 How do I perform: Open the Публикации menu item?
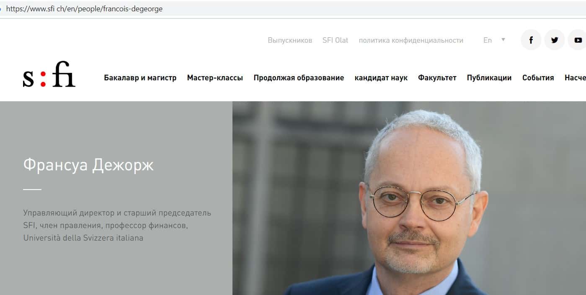click(489, 78)
